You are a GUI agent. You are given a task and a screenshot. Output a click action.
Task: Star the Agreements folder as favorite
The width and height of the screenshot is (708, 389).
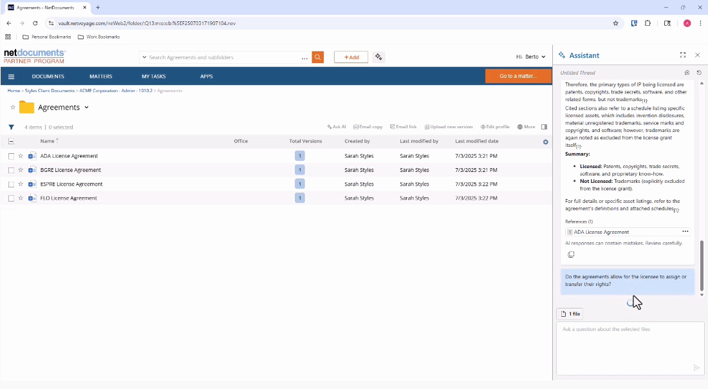(13, 107)
